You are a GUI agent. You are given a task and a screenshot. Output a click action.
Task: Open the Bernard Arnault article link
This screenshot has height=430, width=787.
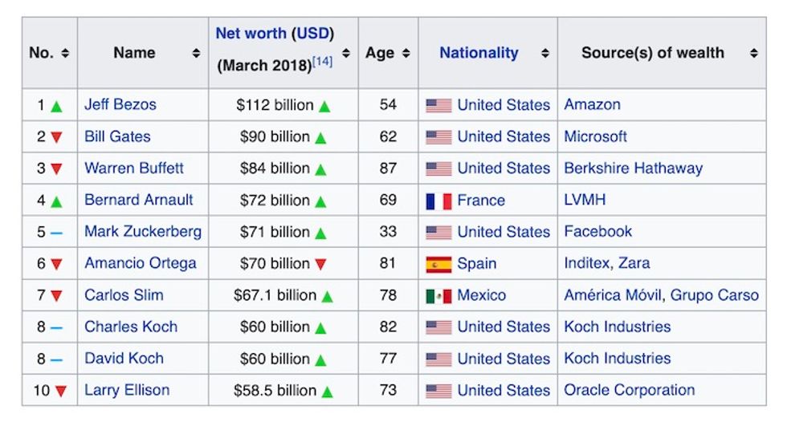click(x=139, y=200)
